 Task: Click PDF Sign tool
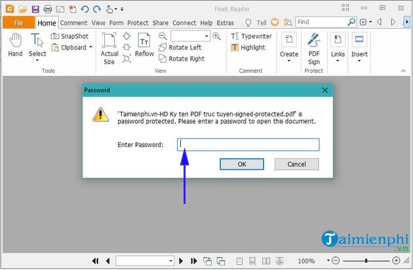click(x=314, y=49)
